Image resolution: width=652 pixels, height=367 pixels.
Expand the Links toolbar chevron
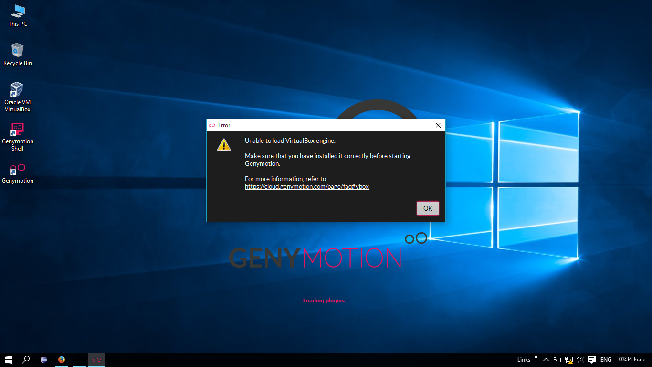(536, 357)
